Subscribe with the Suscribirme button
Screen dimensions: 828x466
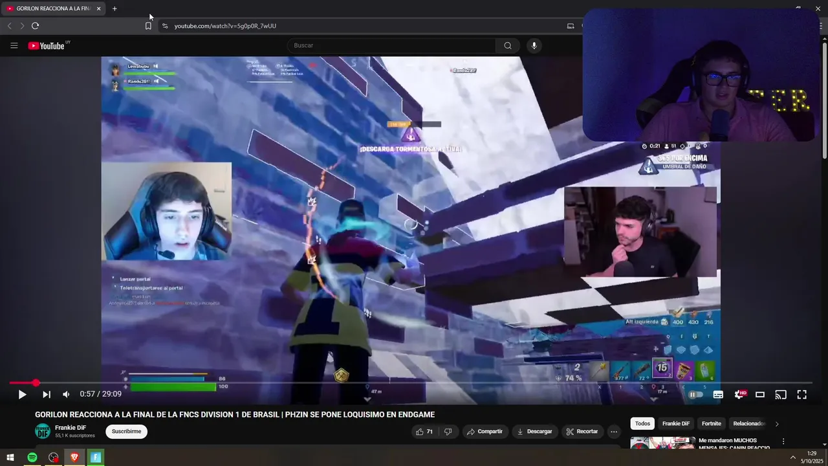[126, 432]
